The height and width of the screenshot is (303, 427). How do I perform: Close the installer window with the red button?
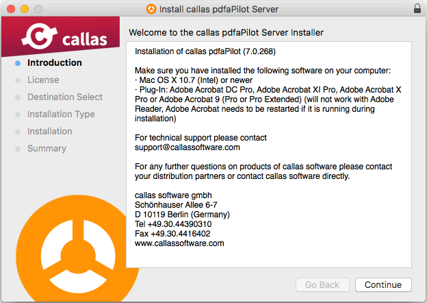click(x=11, y=9)
